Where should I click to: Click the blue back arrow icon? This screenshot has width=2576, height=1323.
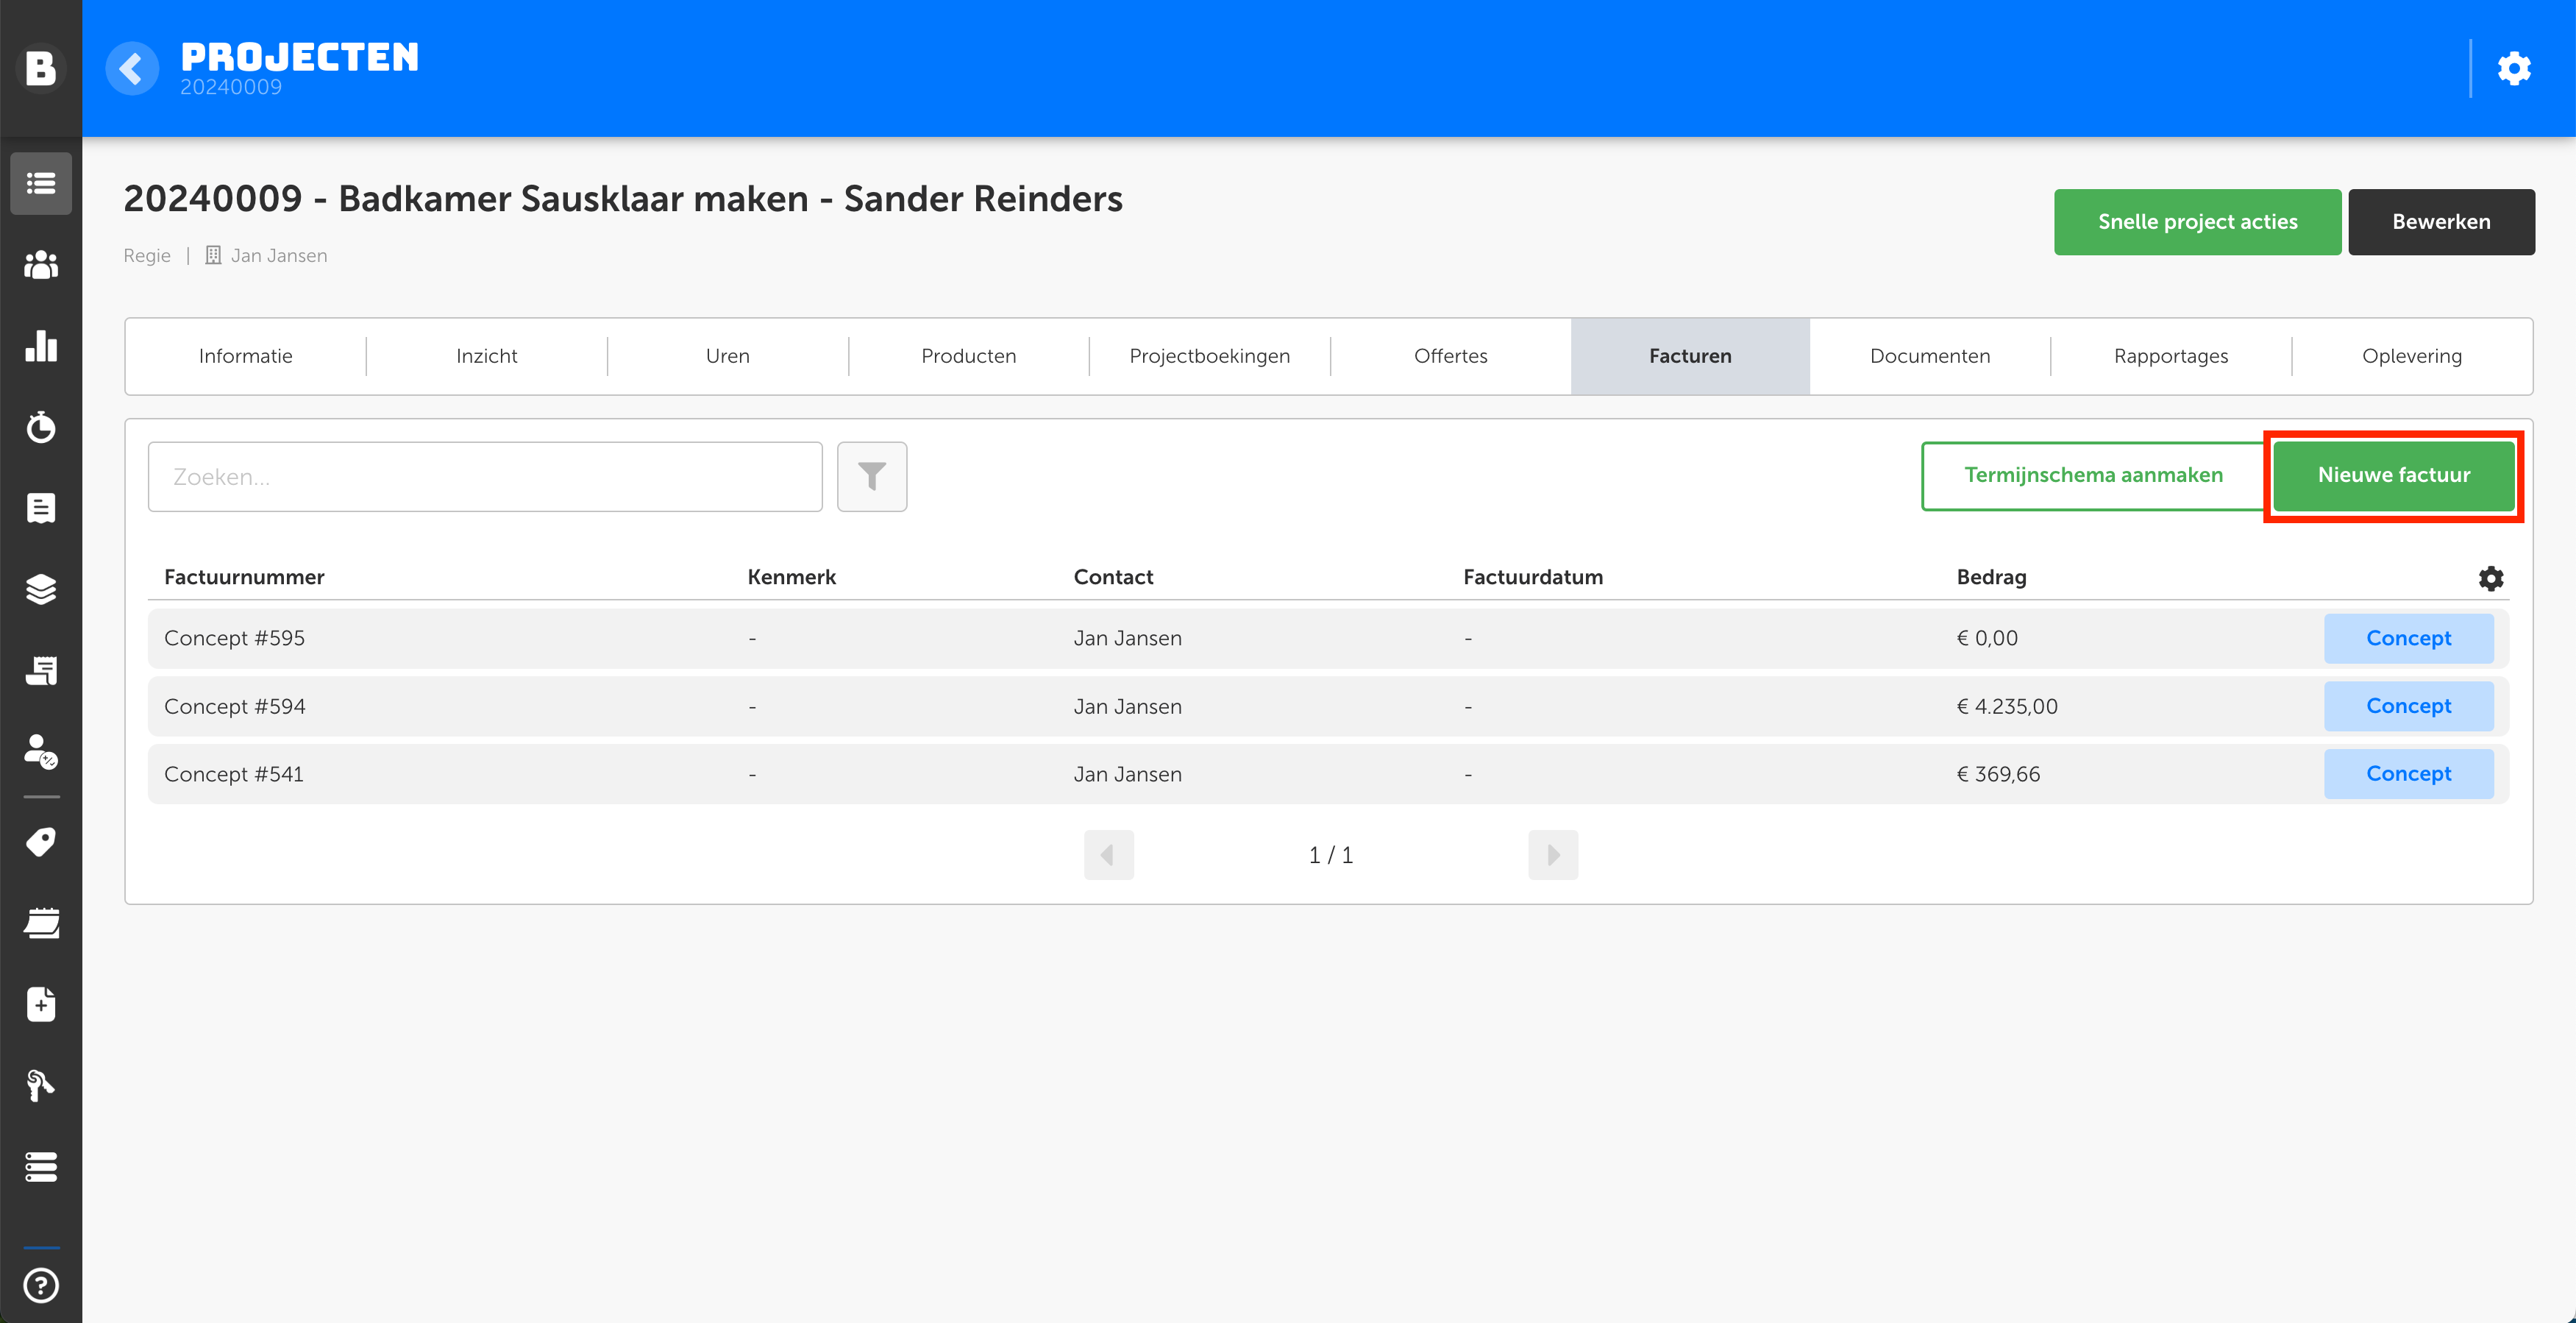131,68
